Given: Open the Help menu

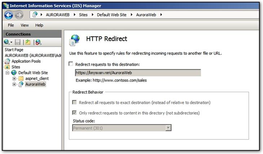Looking at the screenshot, I should tap(39, 25).
